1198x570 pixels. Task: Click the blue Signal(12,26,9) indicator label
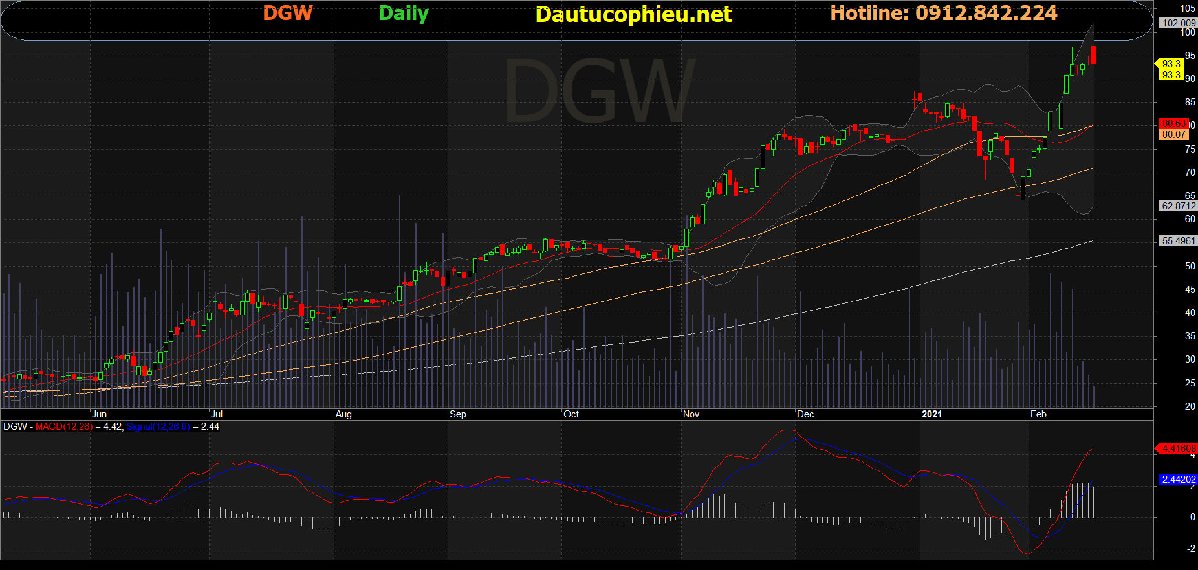click(x=158, y=427)
